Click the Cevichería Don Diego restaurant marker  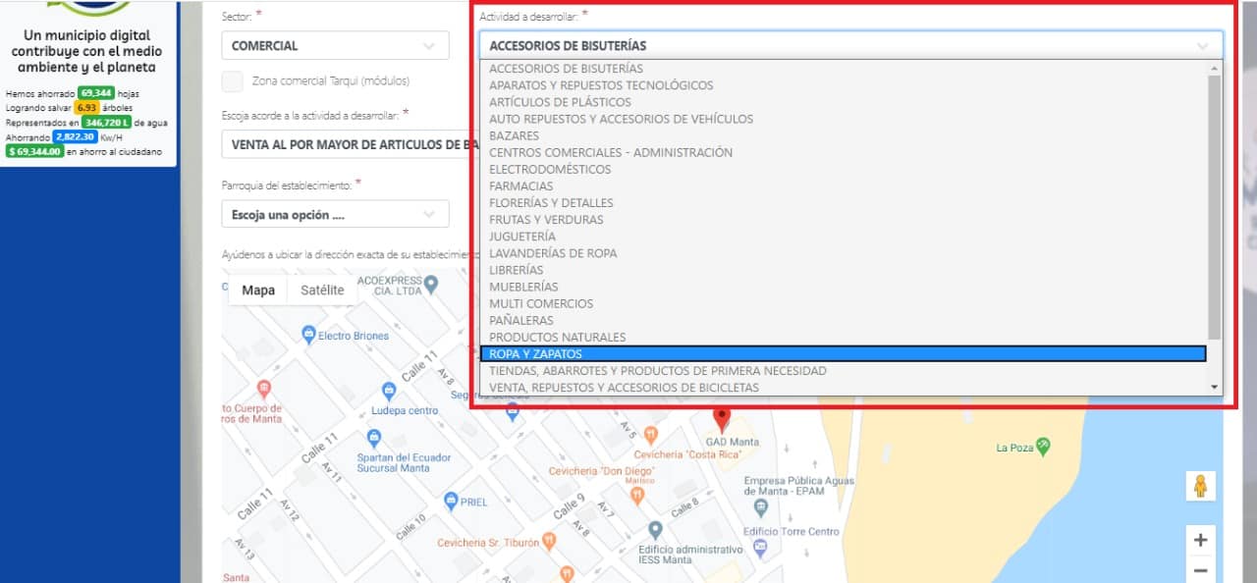pos(636,496)
